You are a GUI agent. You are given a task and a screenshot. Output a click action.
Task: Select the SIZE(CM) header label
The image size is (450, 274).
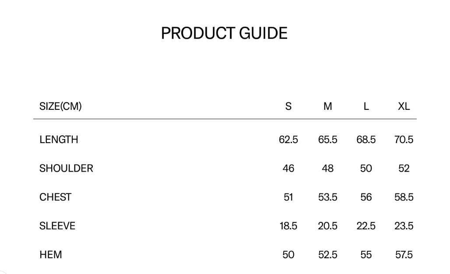[60, 106]
